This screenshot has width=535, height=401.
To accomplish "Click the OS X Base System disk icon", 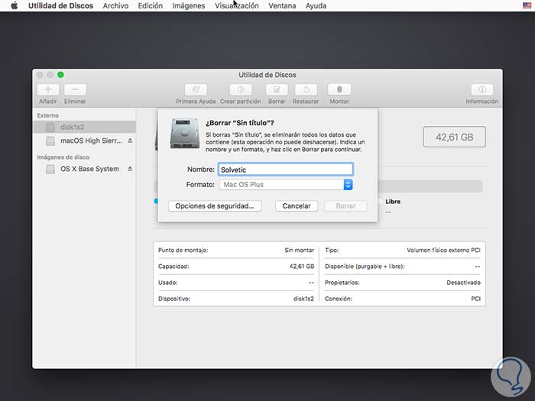I will tap(50, 169).
